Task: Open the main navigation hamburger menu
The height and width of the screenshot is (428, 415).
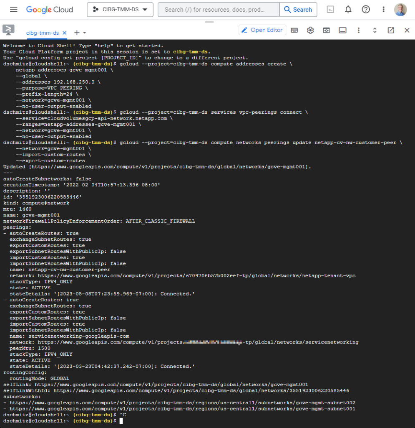Action: coord(13,10)
